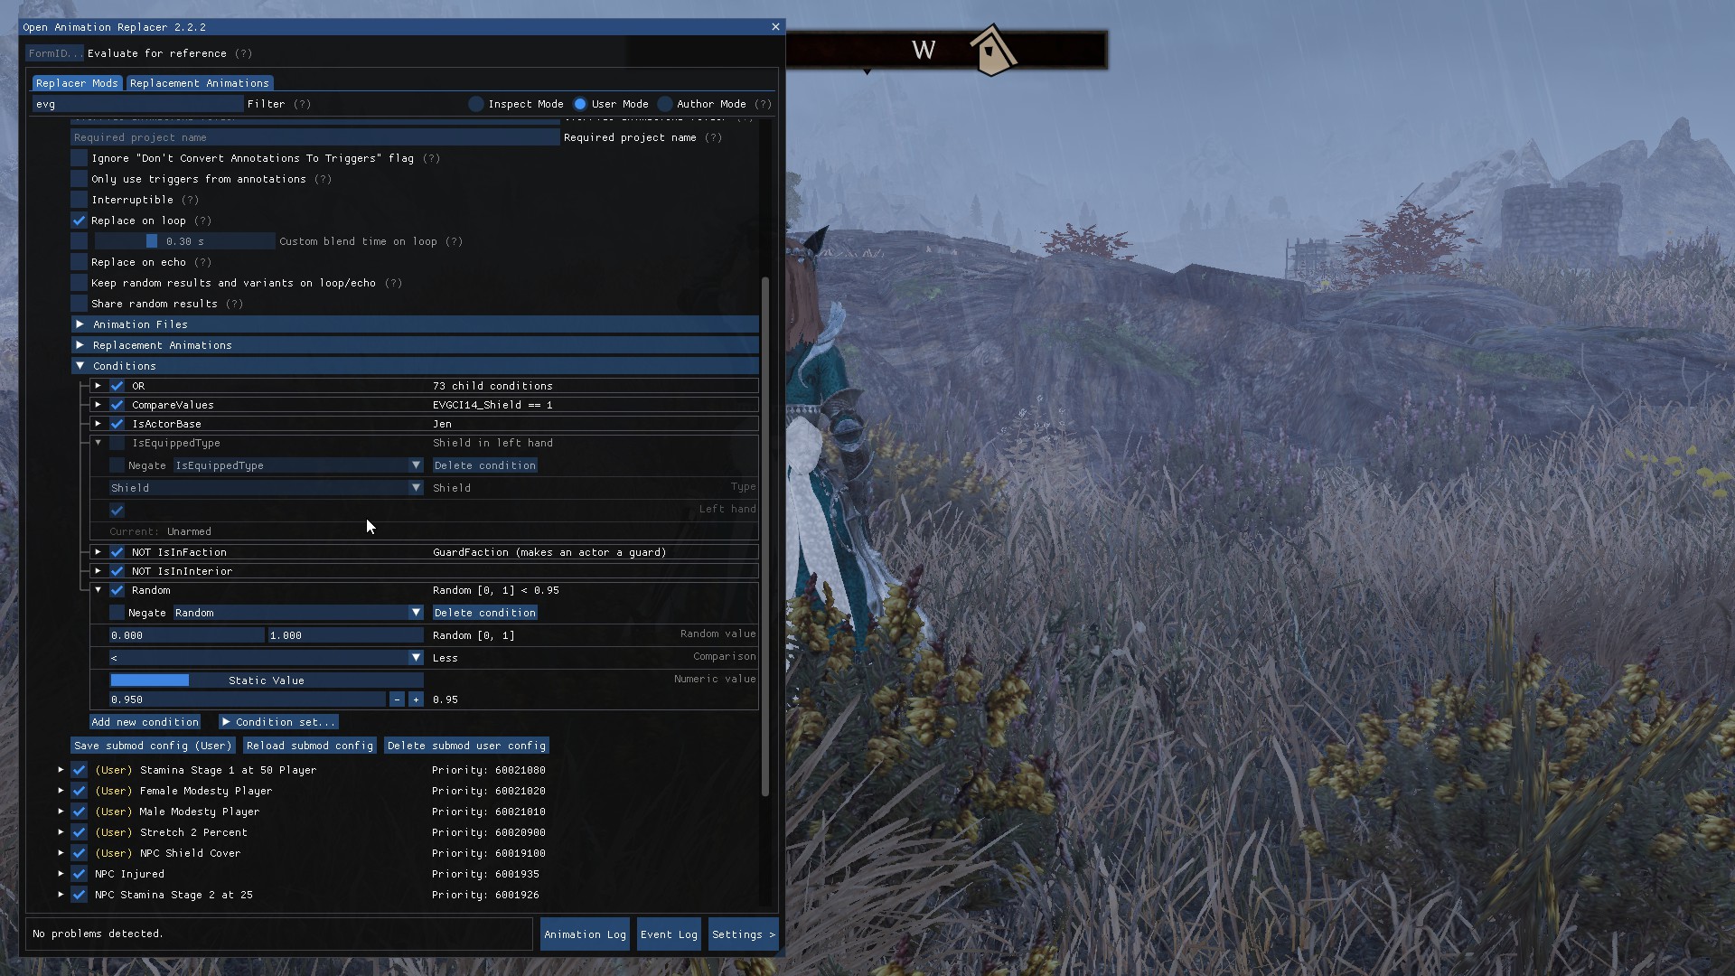The image size is (1735, 976).
Task: Click the house marker on compass
Action: [x=992, y=51]
